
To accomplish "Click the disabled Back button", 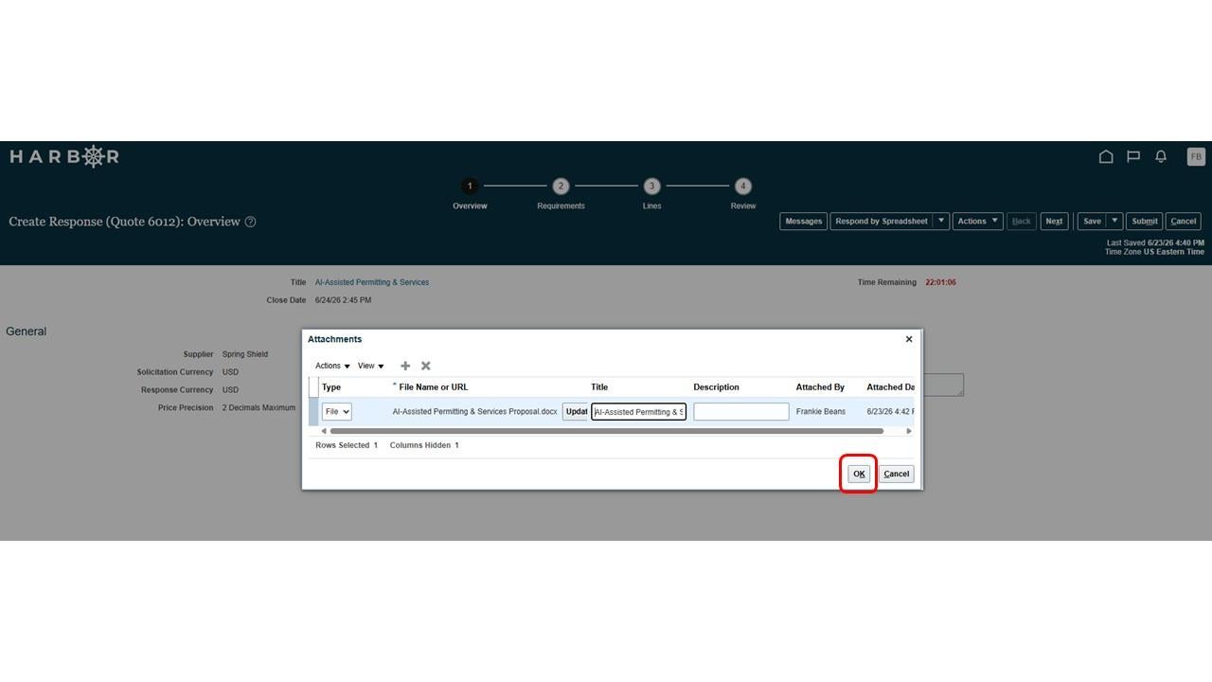I will [x=1022, y=221].
